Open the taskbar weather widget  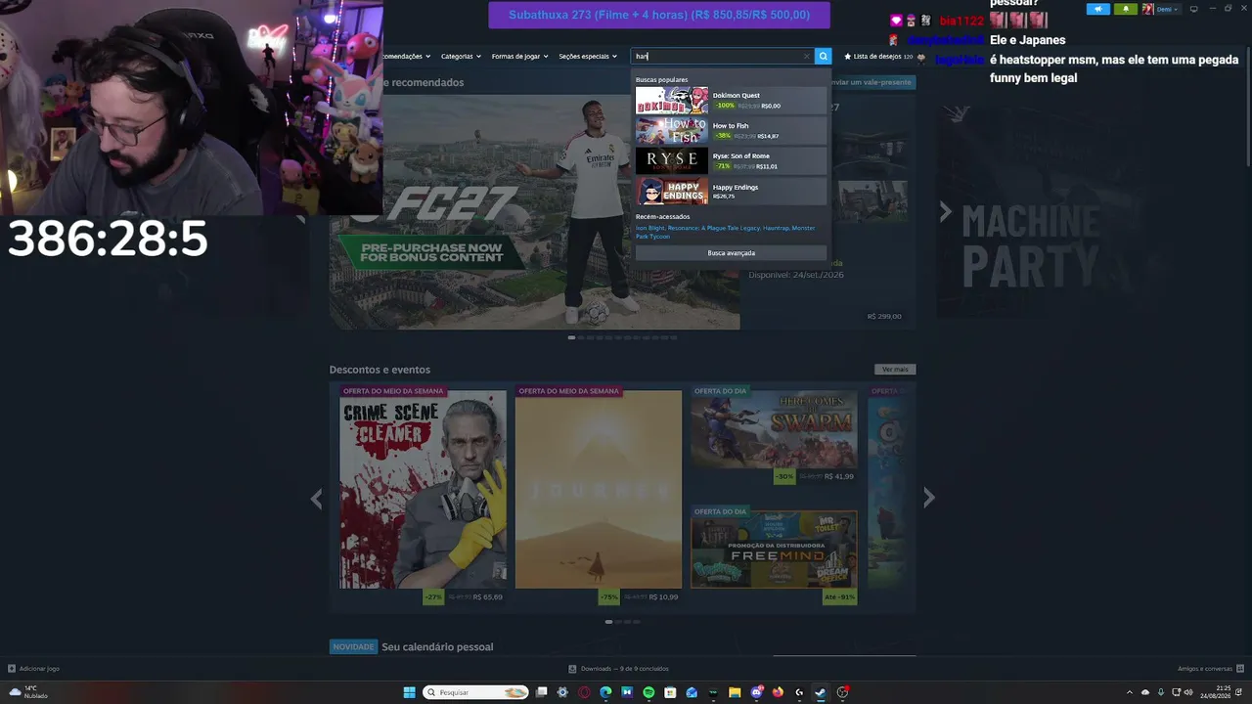point(29,692)
